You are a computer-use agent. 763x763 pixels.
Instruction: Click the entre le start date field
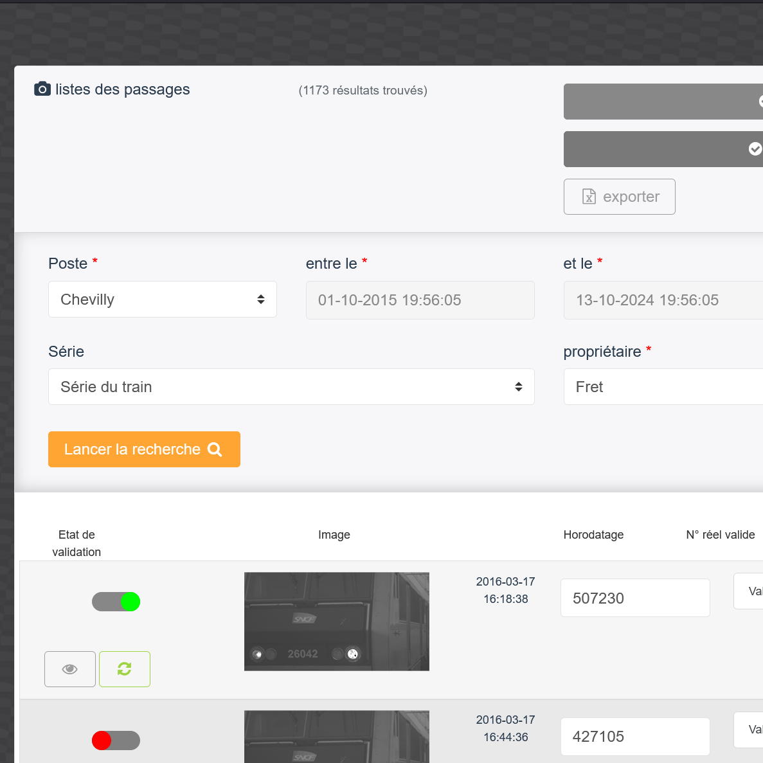420,300
